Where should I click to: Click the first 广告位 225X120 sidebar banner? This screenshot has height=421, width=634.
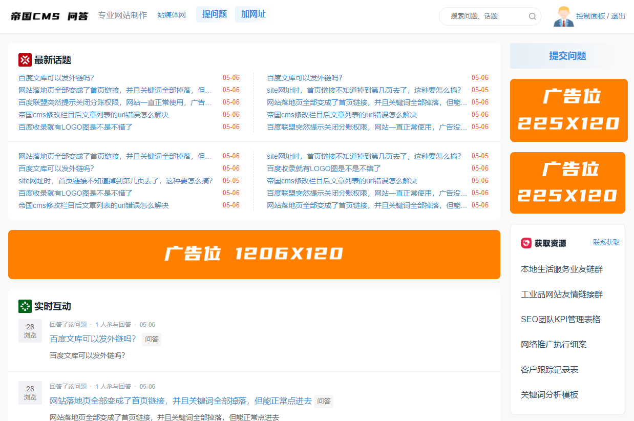tap(568, 110)
